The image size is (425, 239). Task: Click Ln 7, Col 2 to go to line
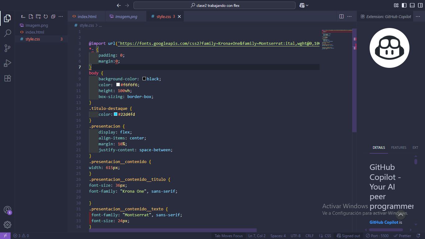point(257,236)
